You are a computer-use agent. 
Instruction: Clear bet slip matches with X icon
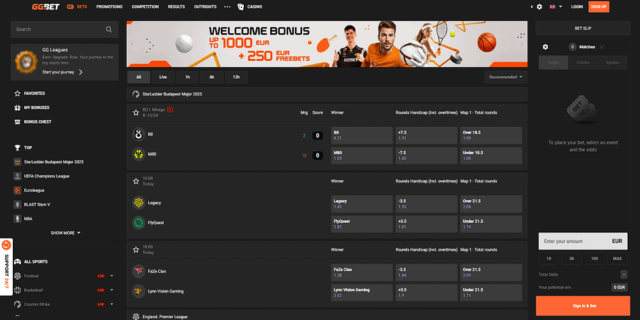click(x=602, y=47)
